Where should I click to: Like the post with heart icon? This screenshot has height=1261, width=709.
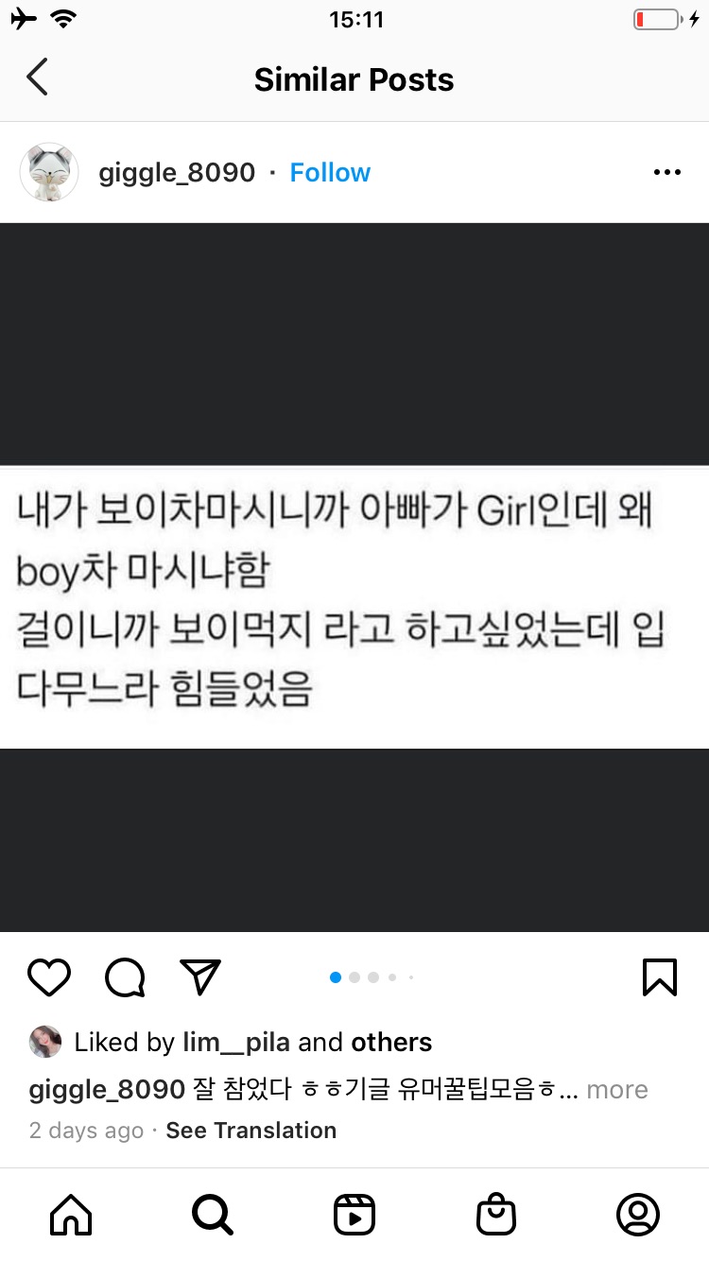tap(49, 977)
